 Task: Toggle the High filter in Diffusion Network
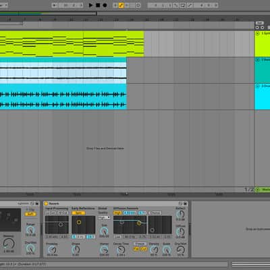117,213
